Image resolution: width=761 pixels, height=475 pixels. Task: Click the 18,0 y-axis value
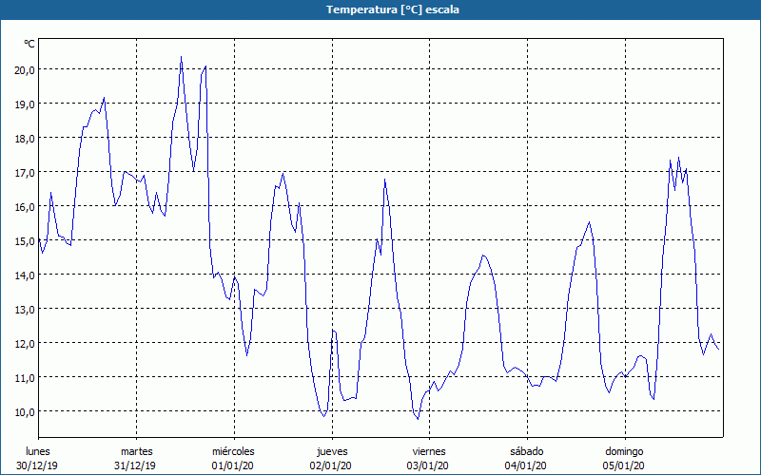25,138
